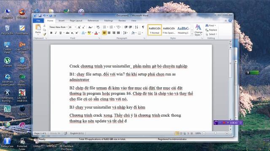
Task: Decrease the paragraph indent
Action: 126,27
